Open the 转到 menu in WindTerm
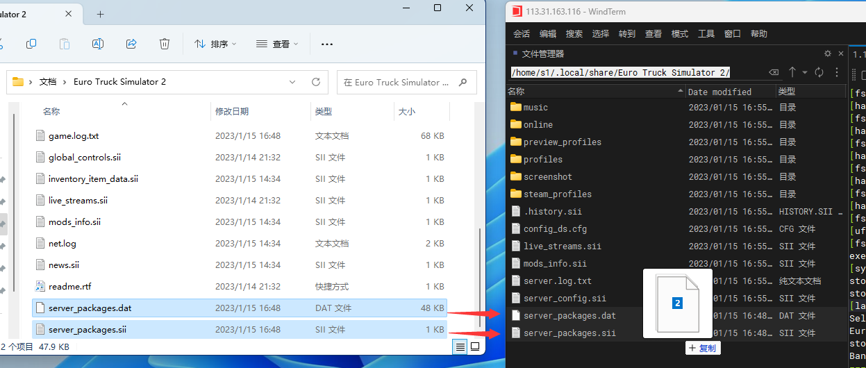The width and height of the screenshot is (866, 368). click(x=627, y=34)
